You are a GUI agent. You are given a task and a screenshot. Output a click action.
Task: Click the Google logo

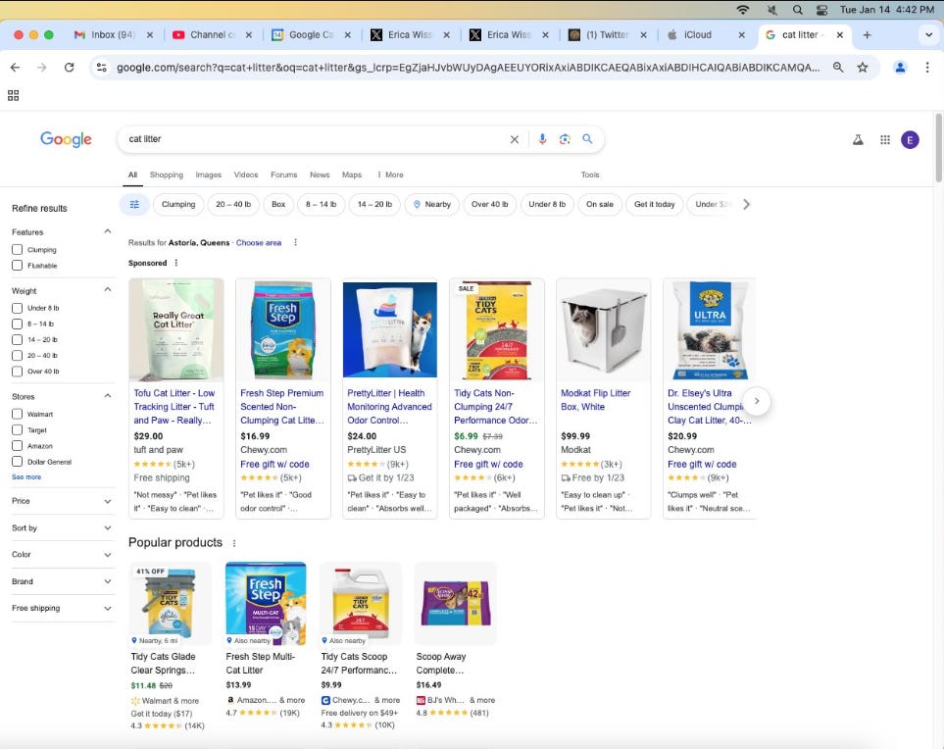(66, 139)
